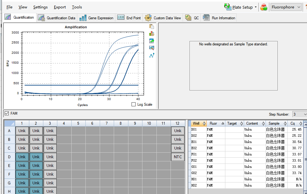Select plate row G header
Screen dimensions: 307x194
(x=9, y=183)
